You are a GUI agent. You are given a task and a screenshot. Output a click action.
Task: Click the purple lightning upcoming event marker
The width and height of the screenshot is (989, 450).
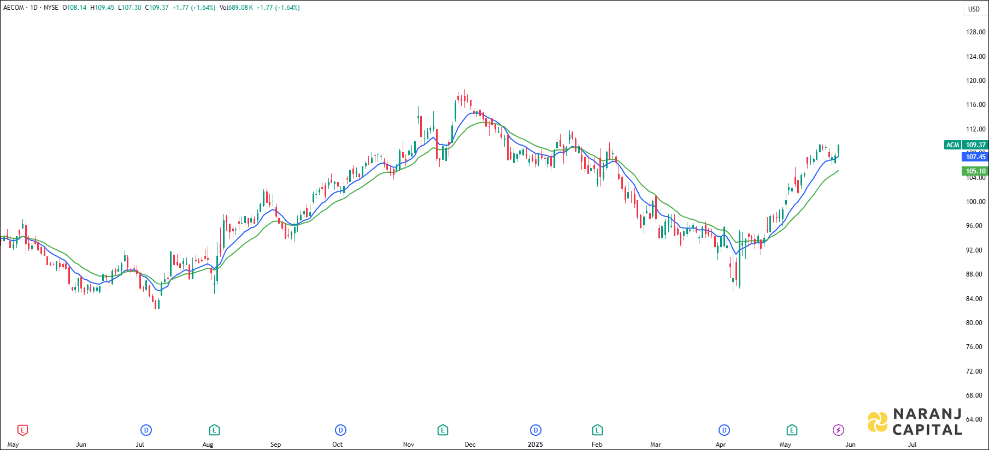pos(838,430)
